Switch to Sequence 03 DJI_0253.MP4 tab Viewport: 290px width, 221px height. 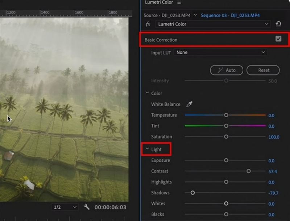coord(230,15)
